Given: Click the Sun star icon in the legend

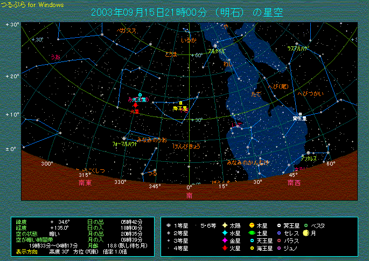Looking at the screenshot, I should [x=224, y=225].
